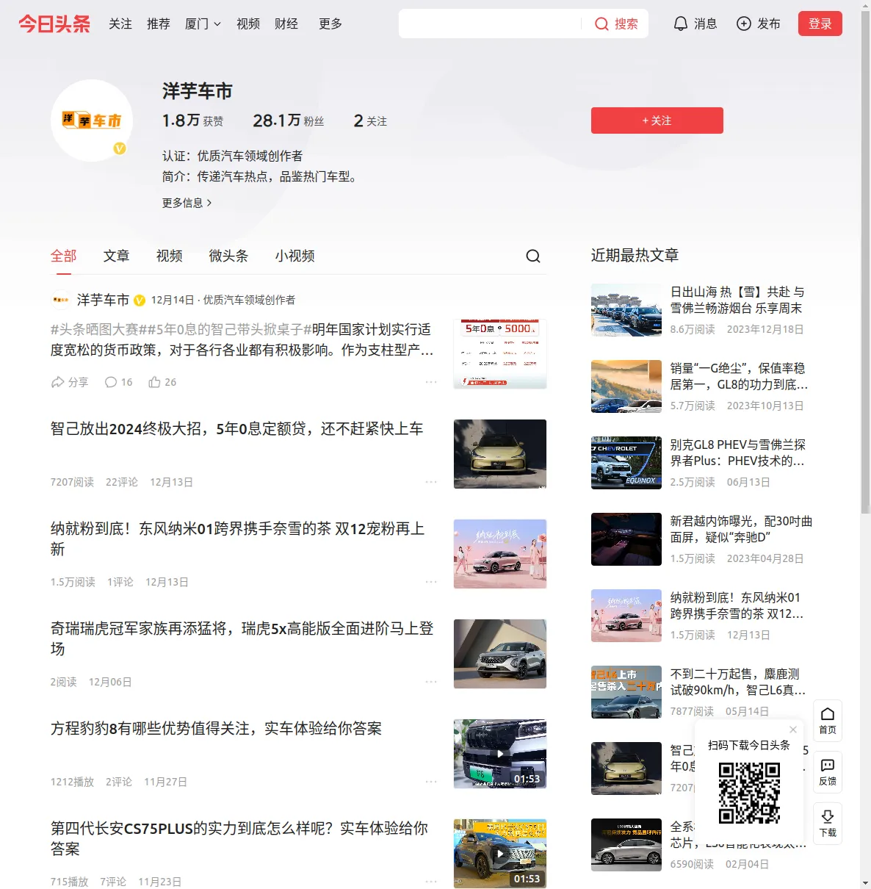Open video 方程豹豹8有哪些优势

coord(216,729)
